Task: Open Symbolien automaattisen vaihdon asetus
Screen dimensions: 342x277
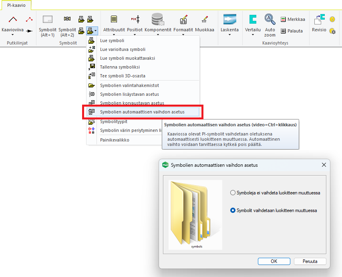Action: click(x=143, y=112)
